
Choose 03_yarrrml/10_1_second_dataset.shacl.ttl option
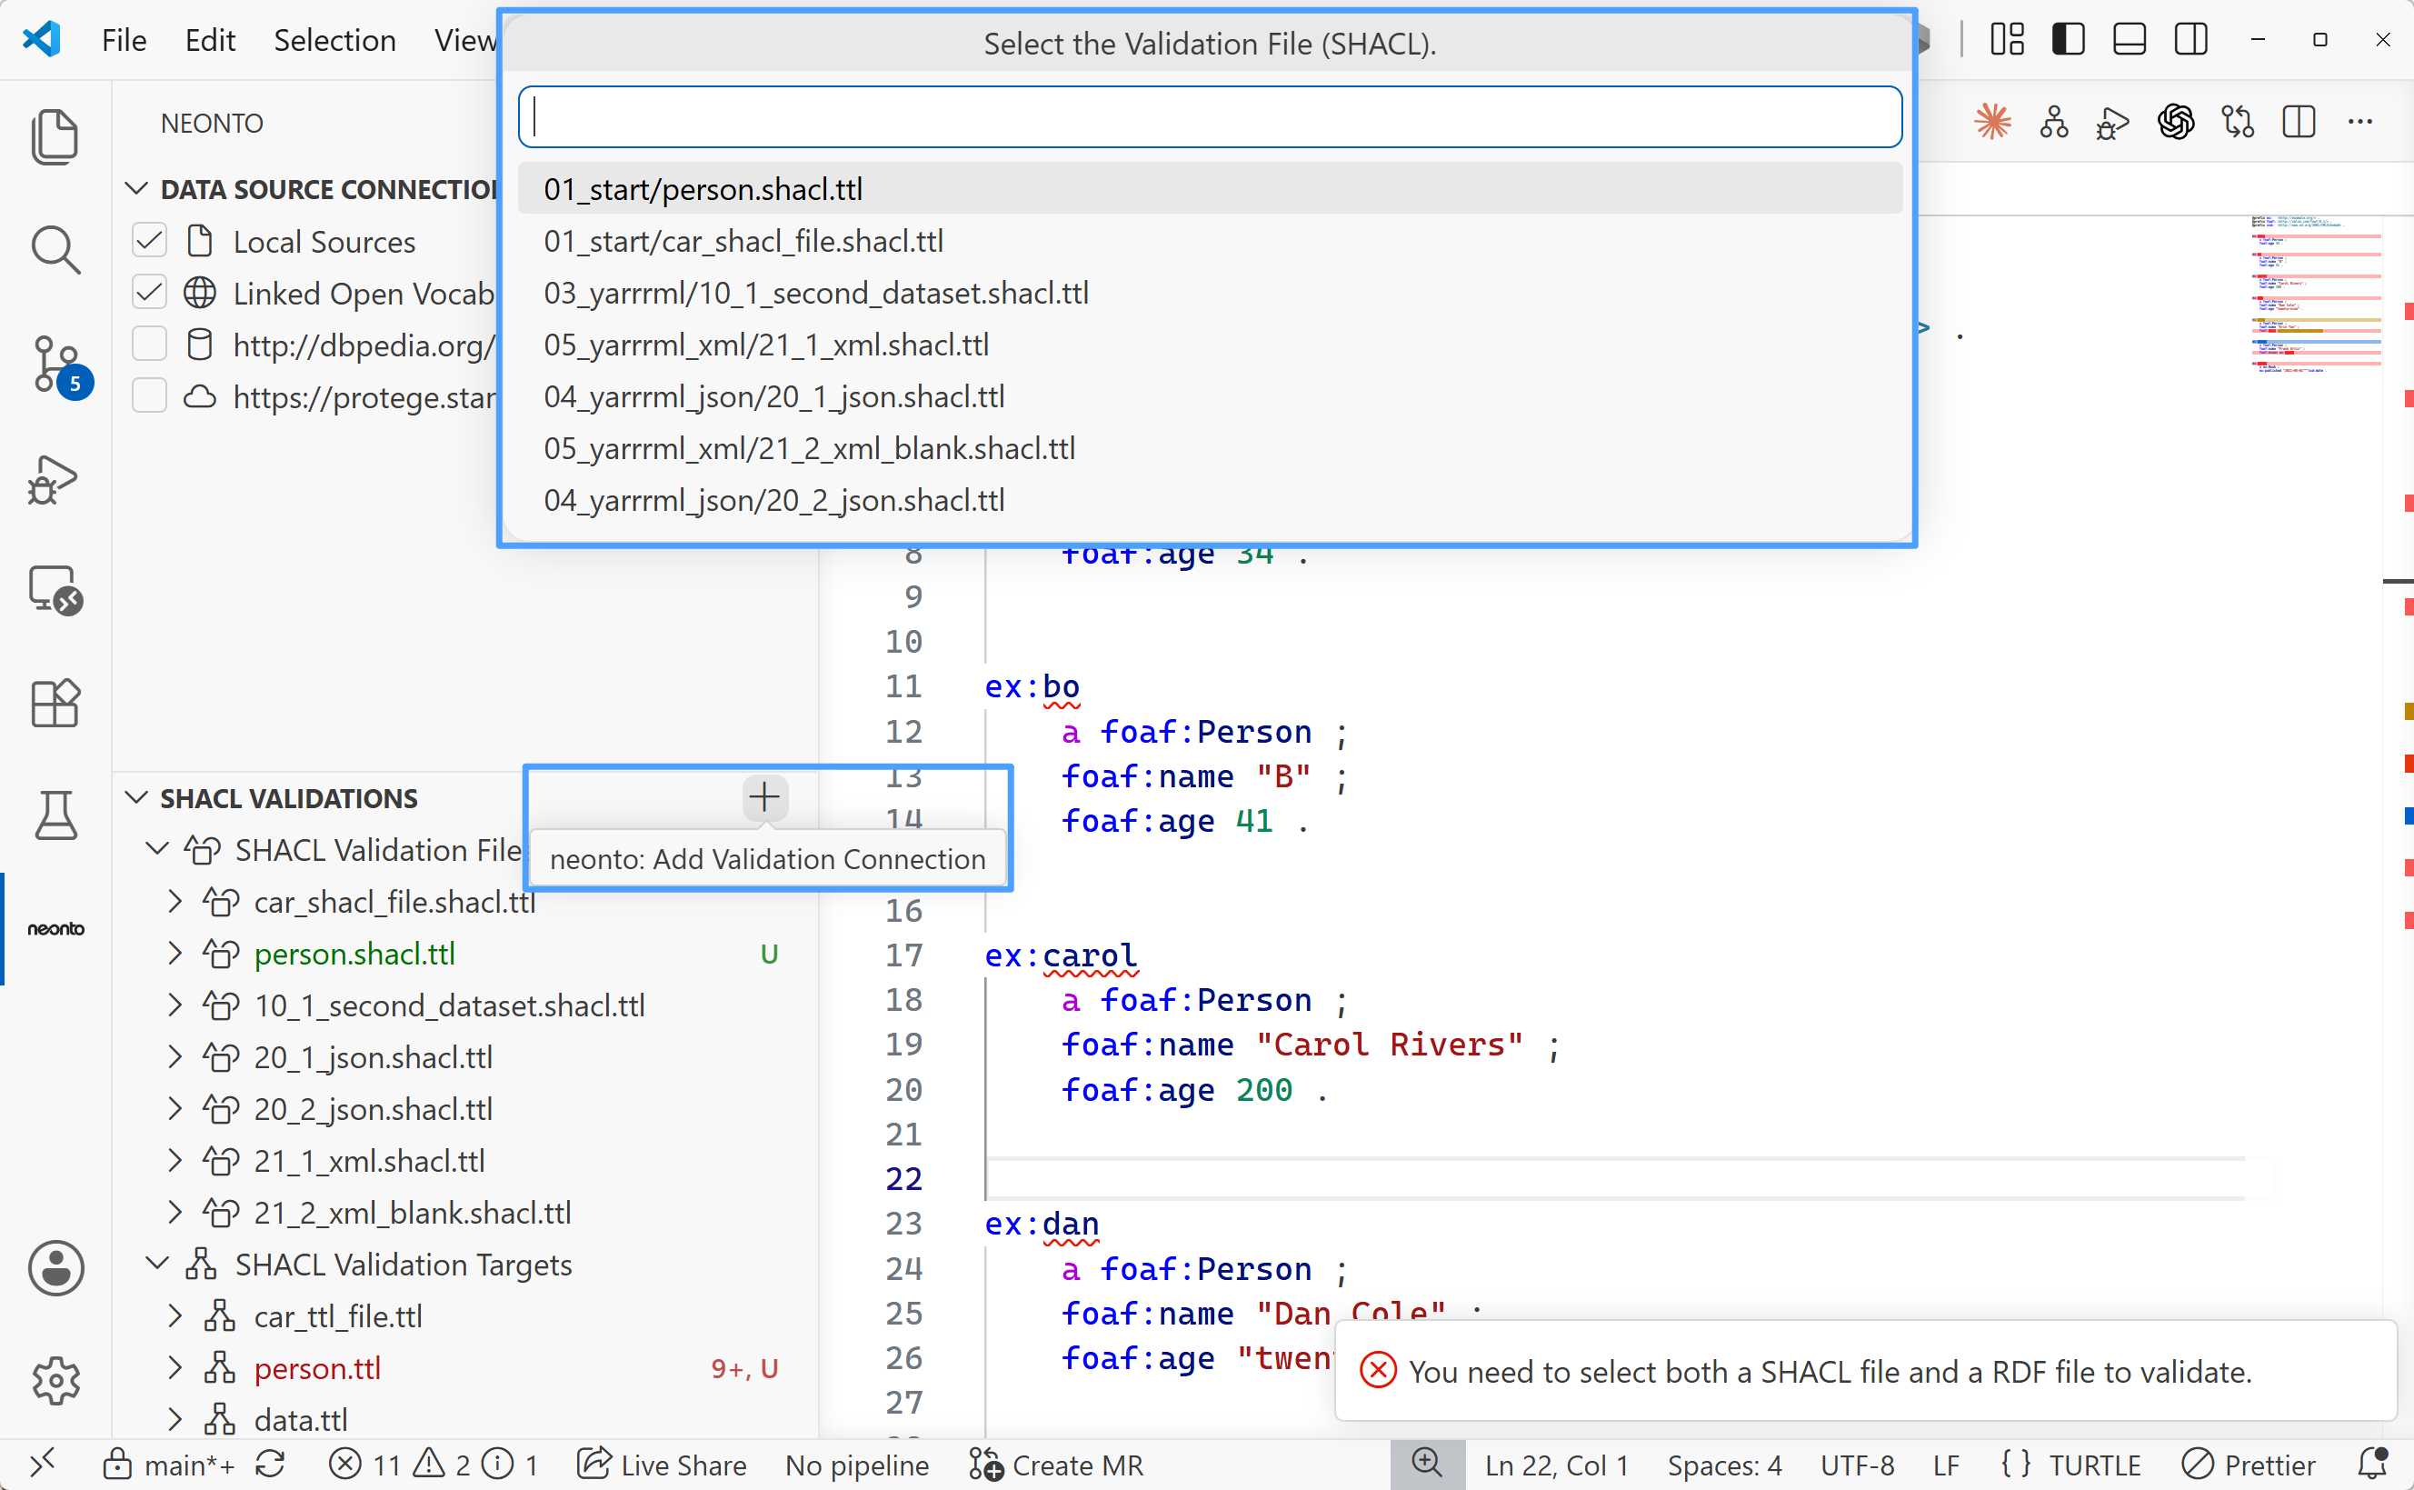(1210, 293)
